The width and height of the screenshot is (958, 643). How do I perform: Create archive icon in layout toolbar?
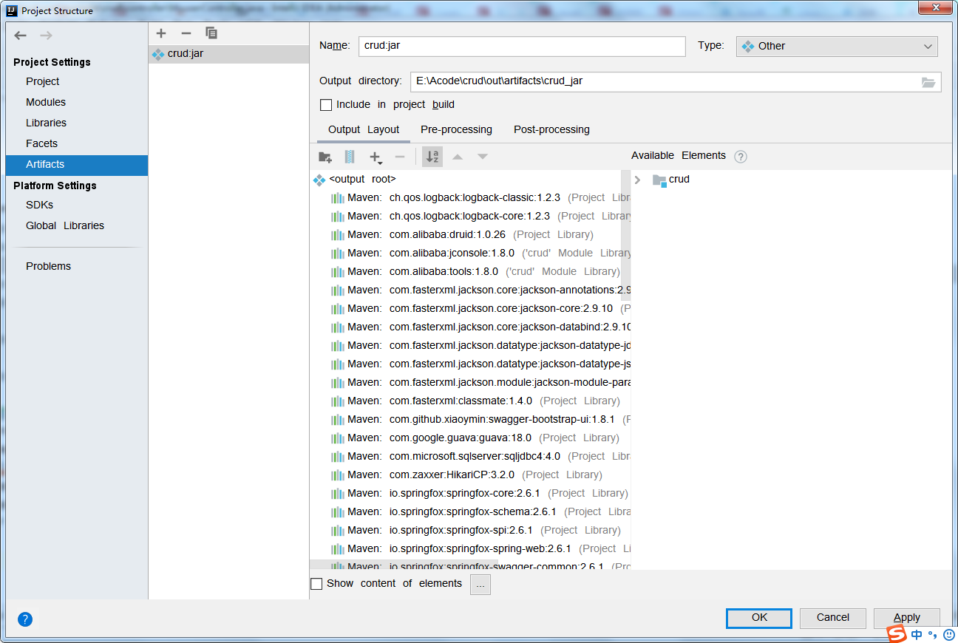(350, 157)
